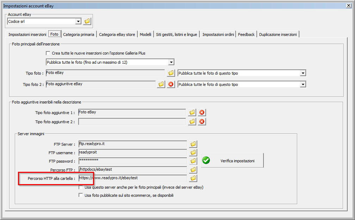
Task: Remove Tipo foto aggiuntive 2 with red X
Action: click(202, 121)
